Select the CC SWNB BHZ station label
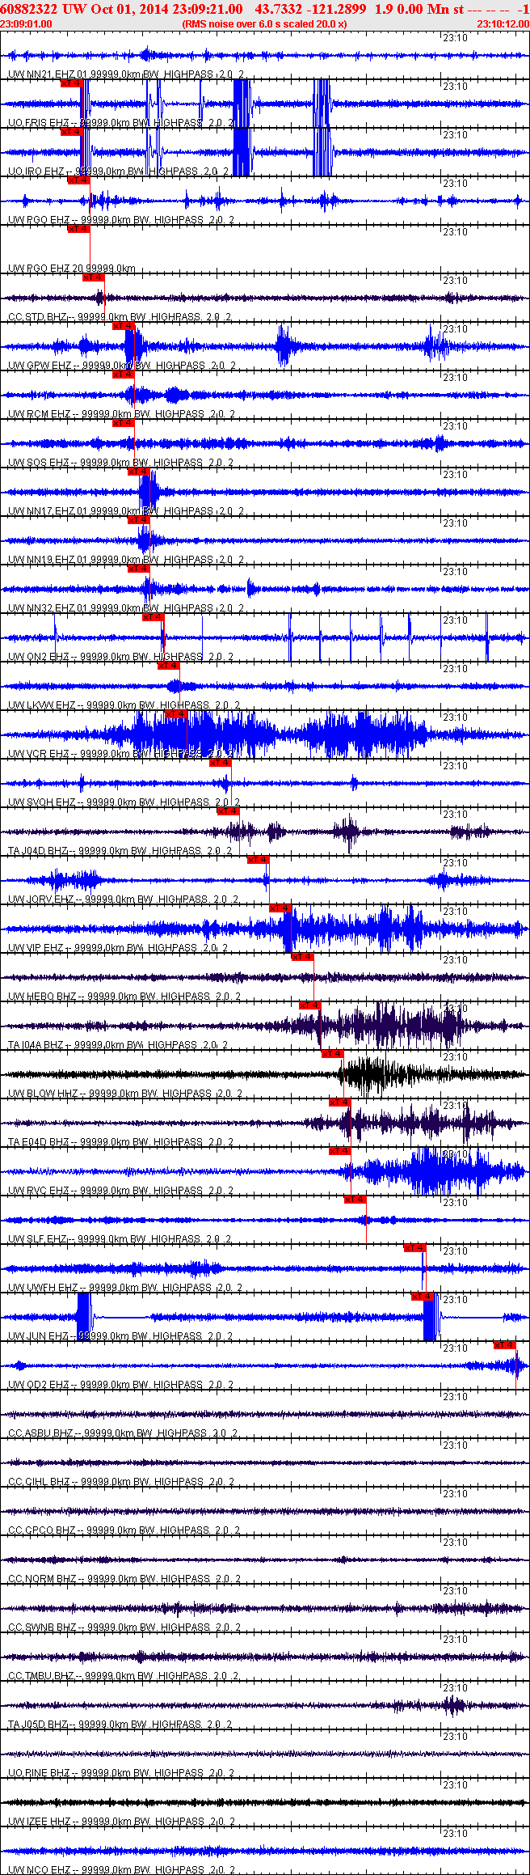The height and width of the screenshot is (1875, 530). [124, 1627]
